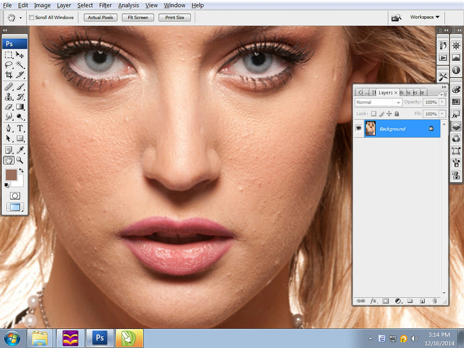Open the Info dock icon
The width and height of the screenshot is (464, 348).
tap(456, 70)
